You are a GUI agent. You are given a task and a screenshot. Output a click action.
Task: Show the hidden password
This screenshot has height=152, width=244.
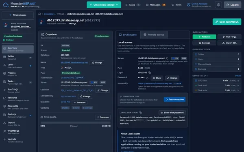(157, 78)
